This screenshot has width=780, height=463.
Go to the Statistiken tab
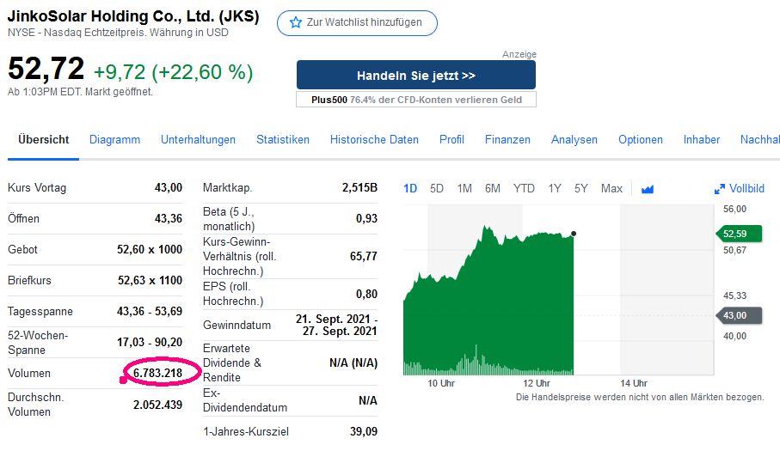tap(283, 139)
